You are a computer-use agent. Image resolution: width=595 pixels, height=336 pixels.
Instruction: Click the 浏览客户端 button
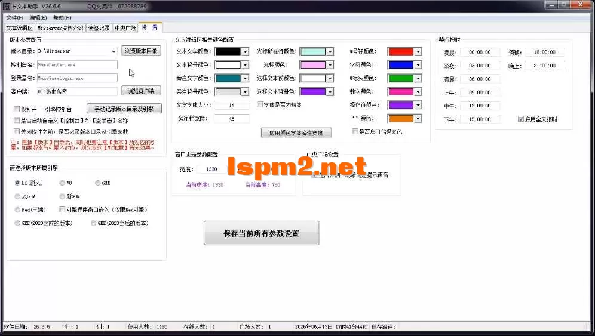pos(141,91)
